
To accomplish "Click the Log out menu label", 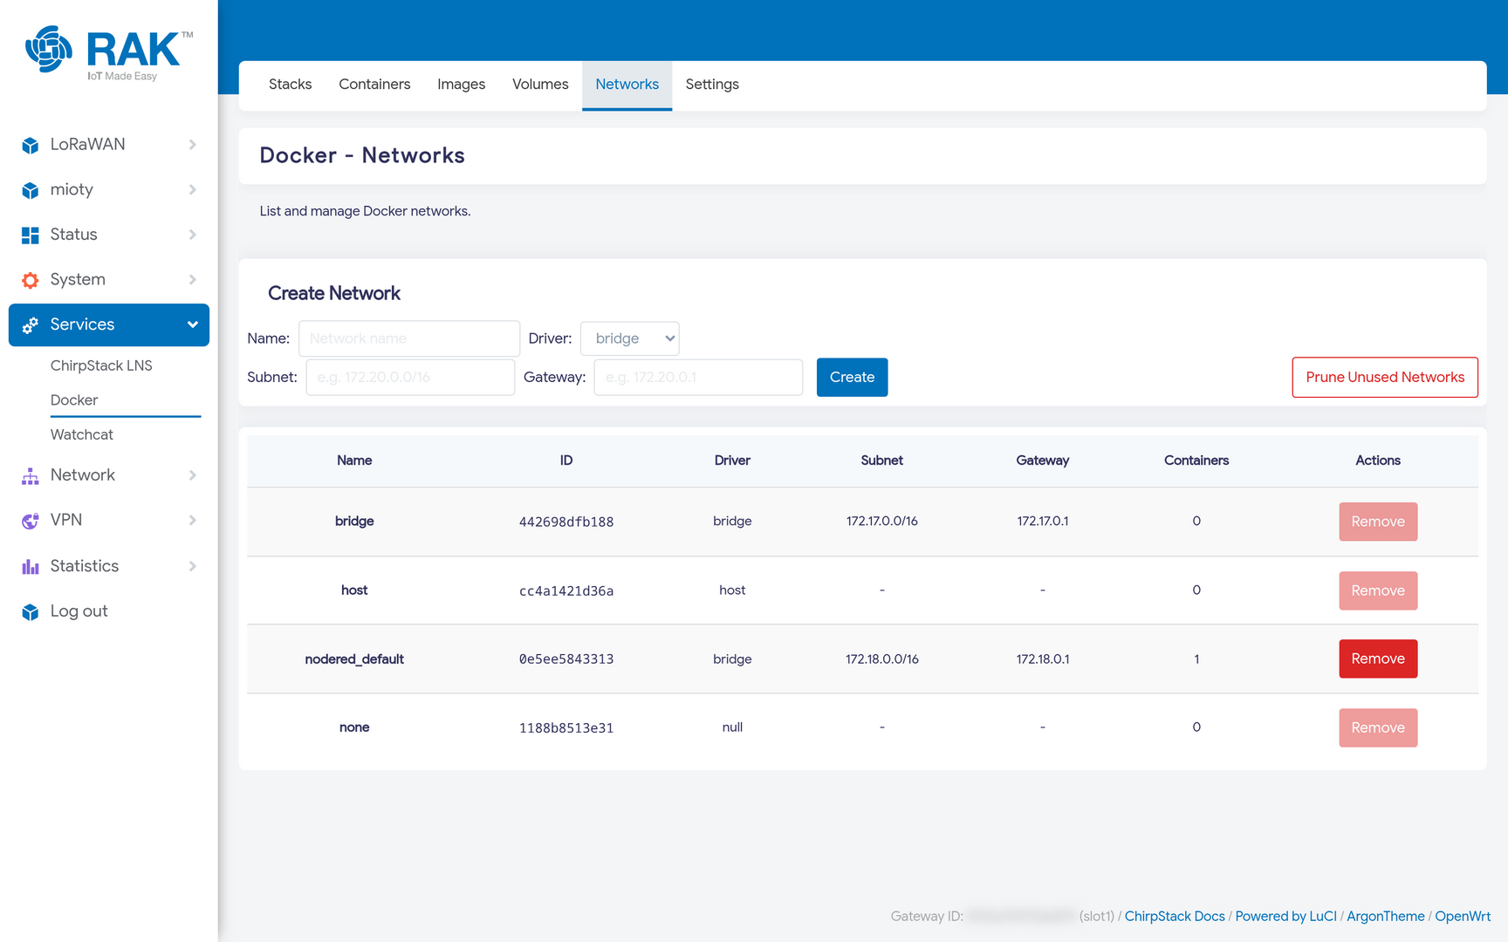I will tap(79, 611).
